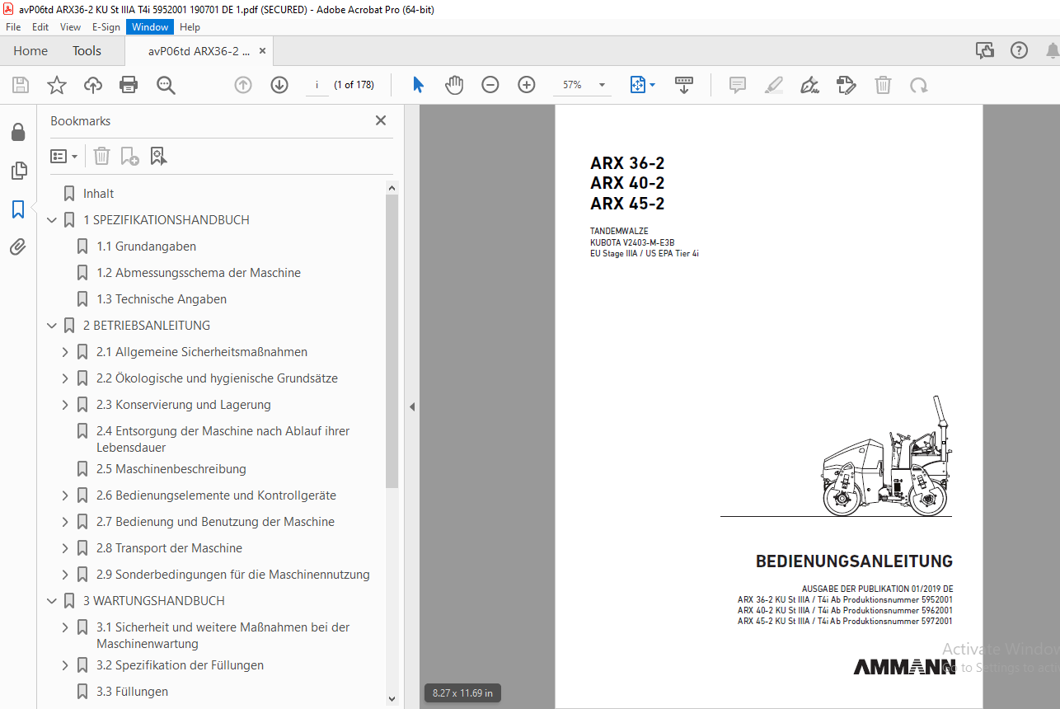Open the Window menu
Image resolution: width=1060 pixels, height=709 pixels.
[x=150, y=27]
